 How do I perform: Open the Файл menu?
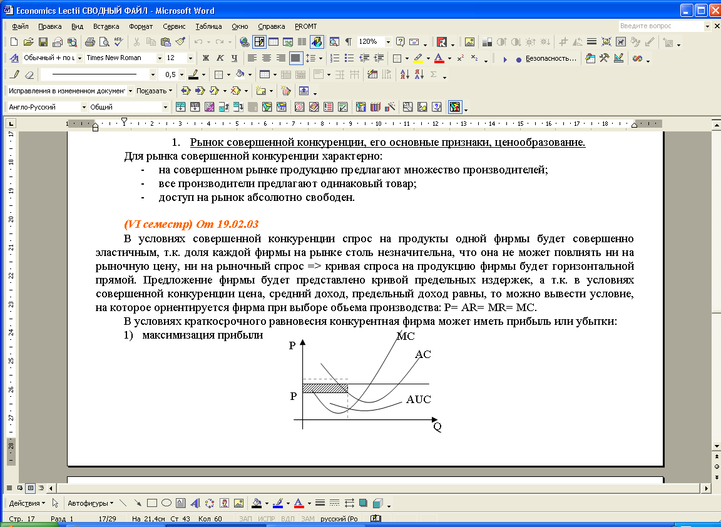click(20, 26)
